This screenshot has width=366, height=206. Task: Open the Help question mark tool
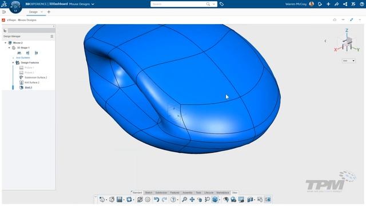click(173, 200)
